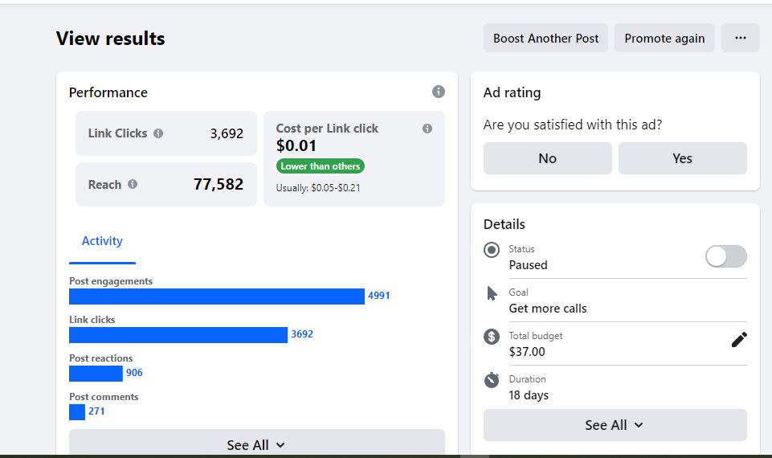This screenshot has width=772, height=458.
Task: Click the Lower than others green badge
Action: [x=321, y=166]
